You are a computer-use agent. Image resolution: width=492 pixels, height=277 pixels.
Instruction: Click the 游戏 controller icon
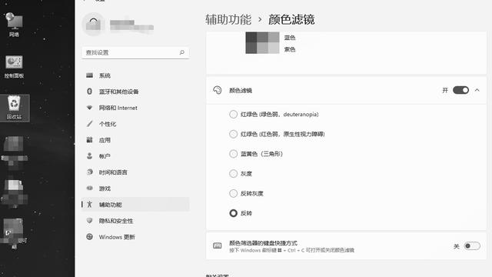pos(89,188)
